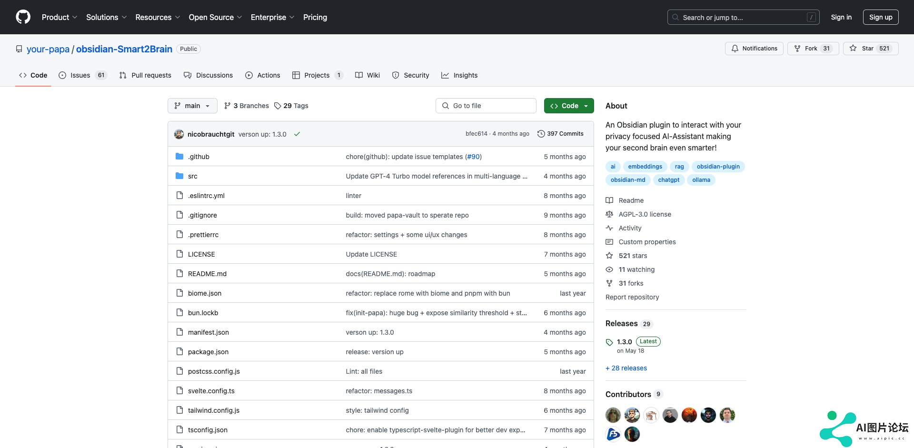Viewport: 914px width, 448px height.
Task: Select the rag topic tag
Action: [x=679, y=166]
